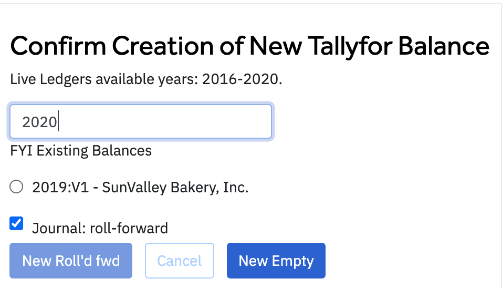Click the 2016-2020 year range text
The height and width of the screenshot is (289, 502).
pos(242,81)
